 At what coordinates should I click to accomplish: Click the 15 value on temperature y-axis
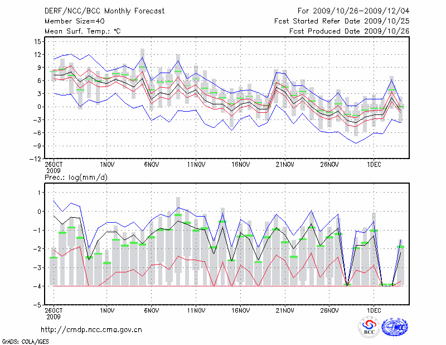[38, 42]
